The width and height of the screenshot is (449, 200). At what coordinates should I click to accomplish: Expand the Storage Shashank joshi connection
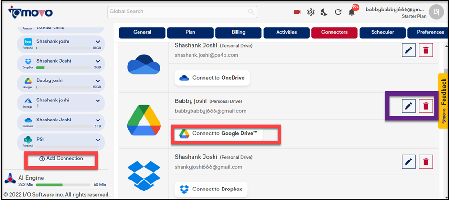(x=98, y=100)
